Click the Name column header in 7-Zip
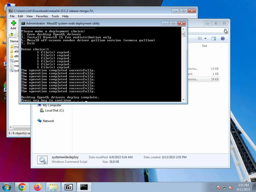Image resolution: width=256 pixels, height=192 pixels. coord(14,41)
